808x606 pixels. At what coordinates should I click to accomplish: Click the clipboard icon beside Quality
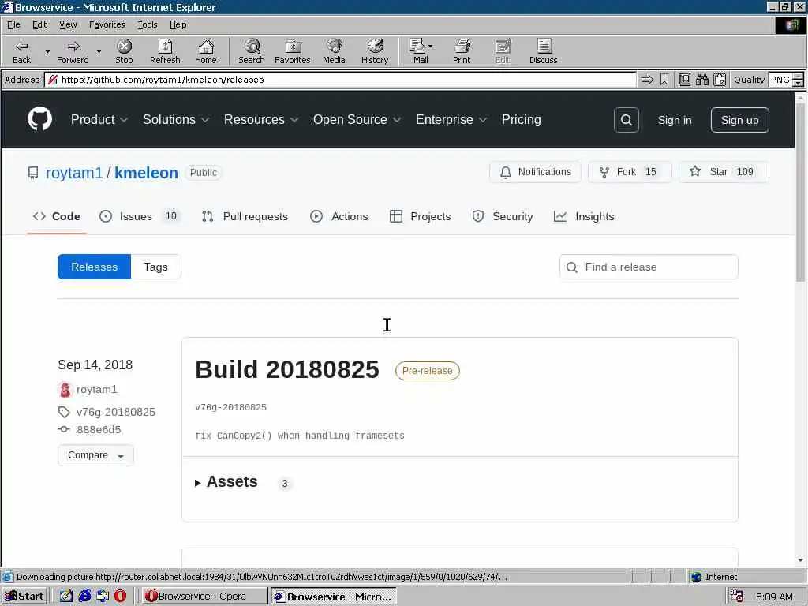(720, 80)
